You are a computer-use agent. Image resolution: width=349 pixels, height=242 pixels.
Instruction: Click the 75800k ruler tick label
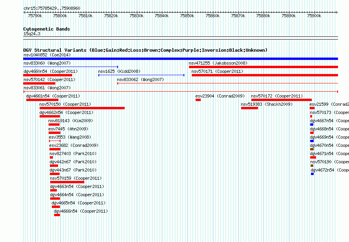click(60, 16)
